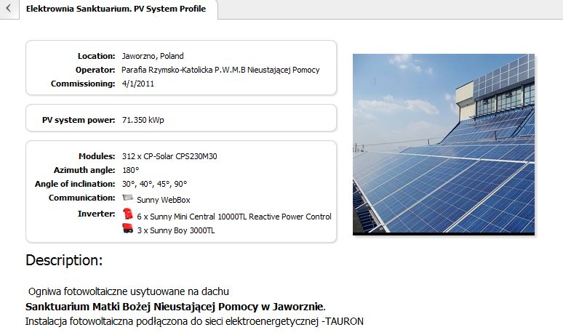
Task: Click the Sunny Boy 3000TL inverter icon
Action: 128,229
